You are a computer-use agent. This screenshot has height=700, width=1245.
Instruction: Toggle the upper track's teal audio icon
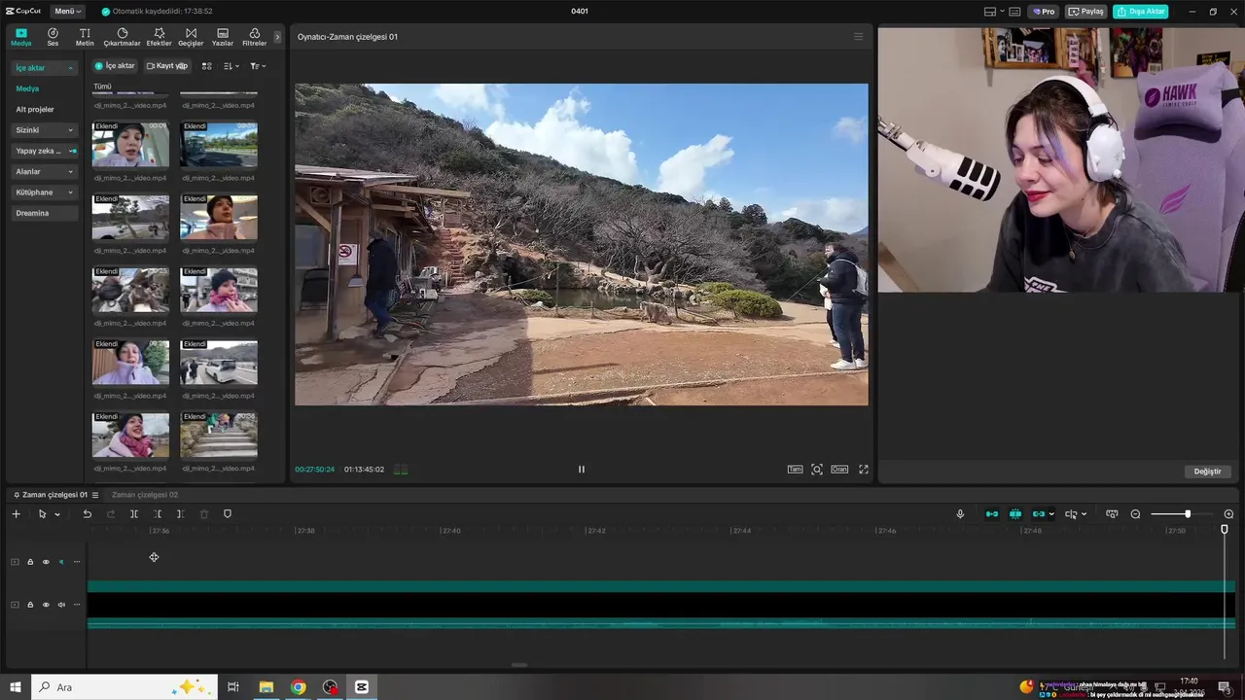pyautogui.click(x=61, y=562)
